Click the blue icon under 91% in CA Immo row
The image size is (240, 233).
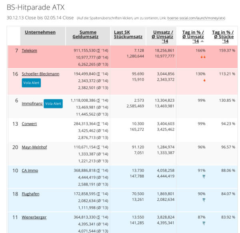(x=204, y=177)
